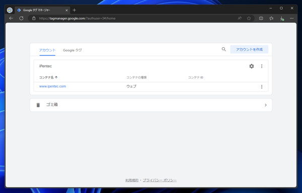Open the プライバシー ポリシー link
This screenshot has height=193, width=302.
pos(160,180)
